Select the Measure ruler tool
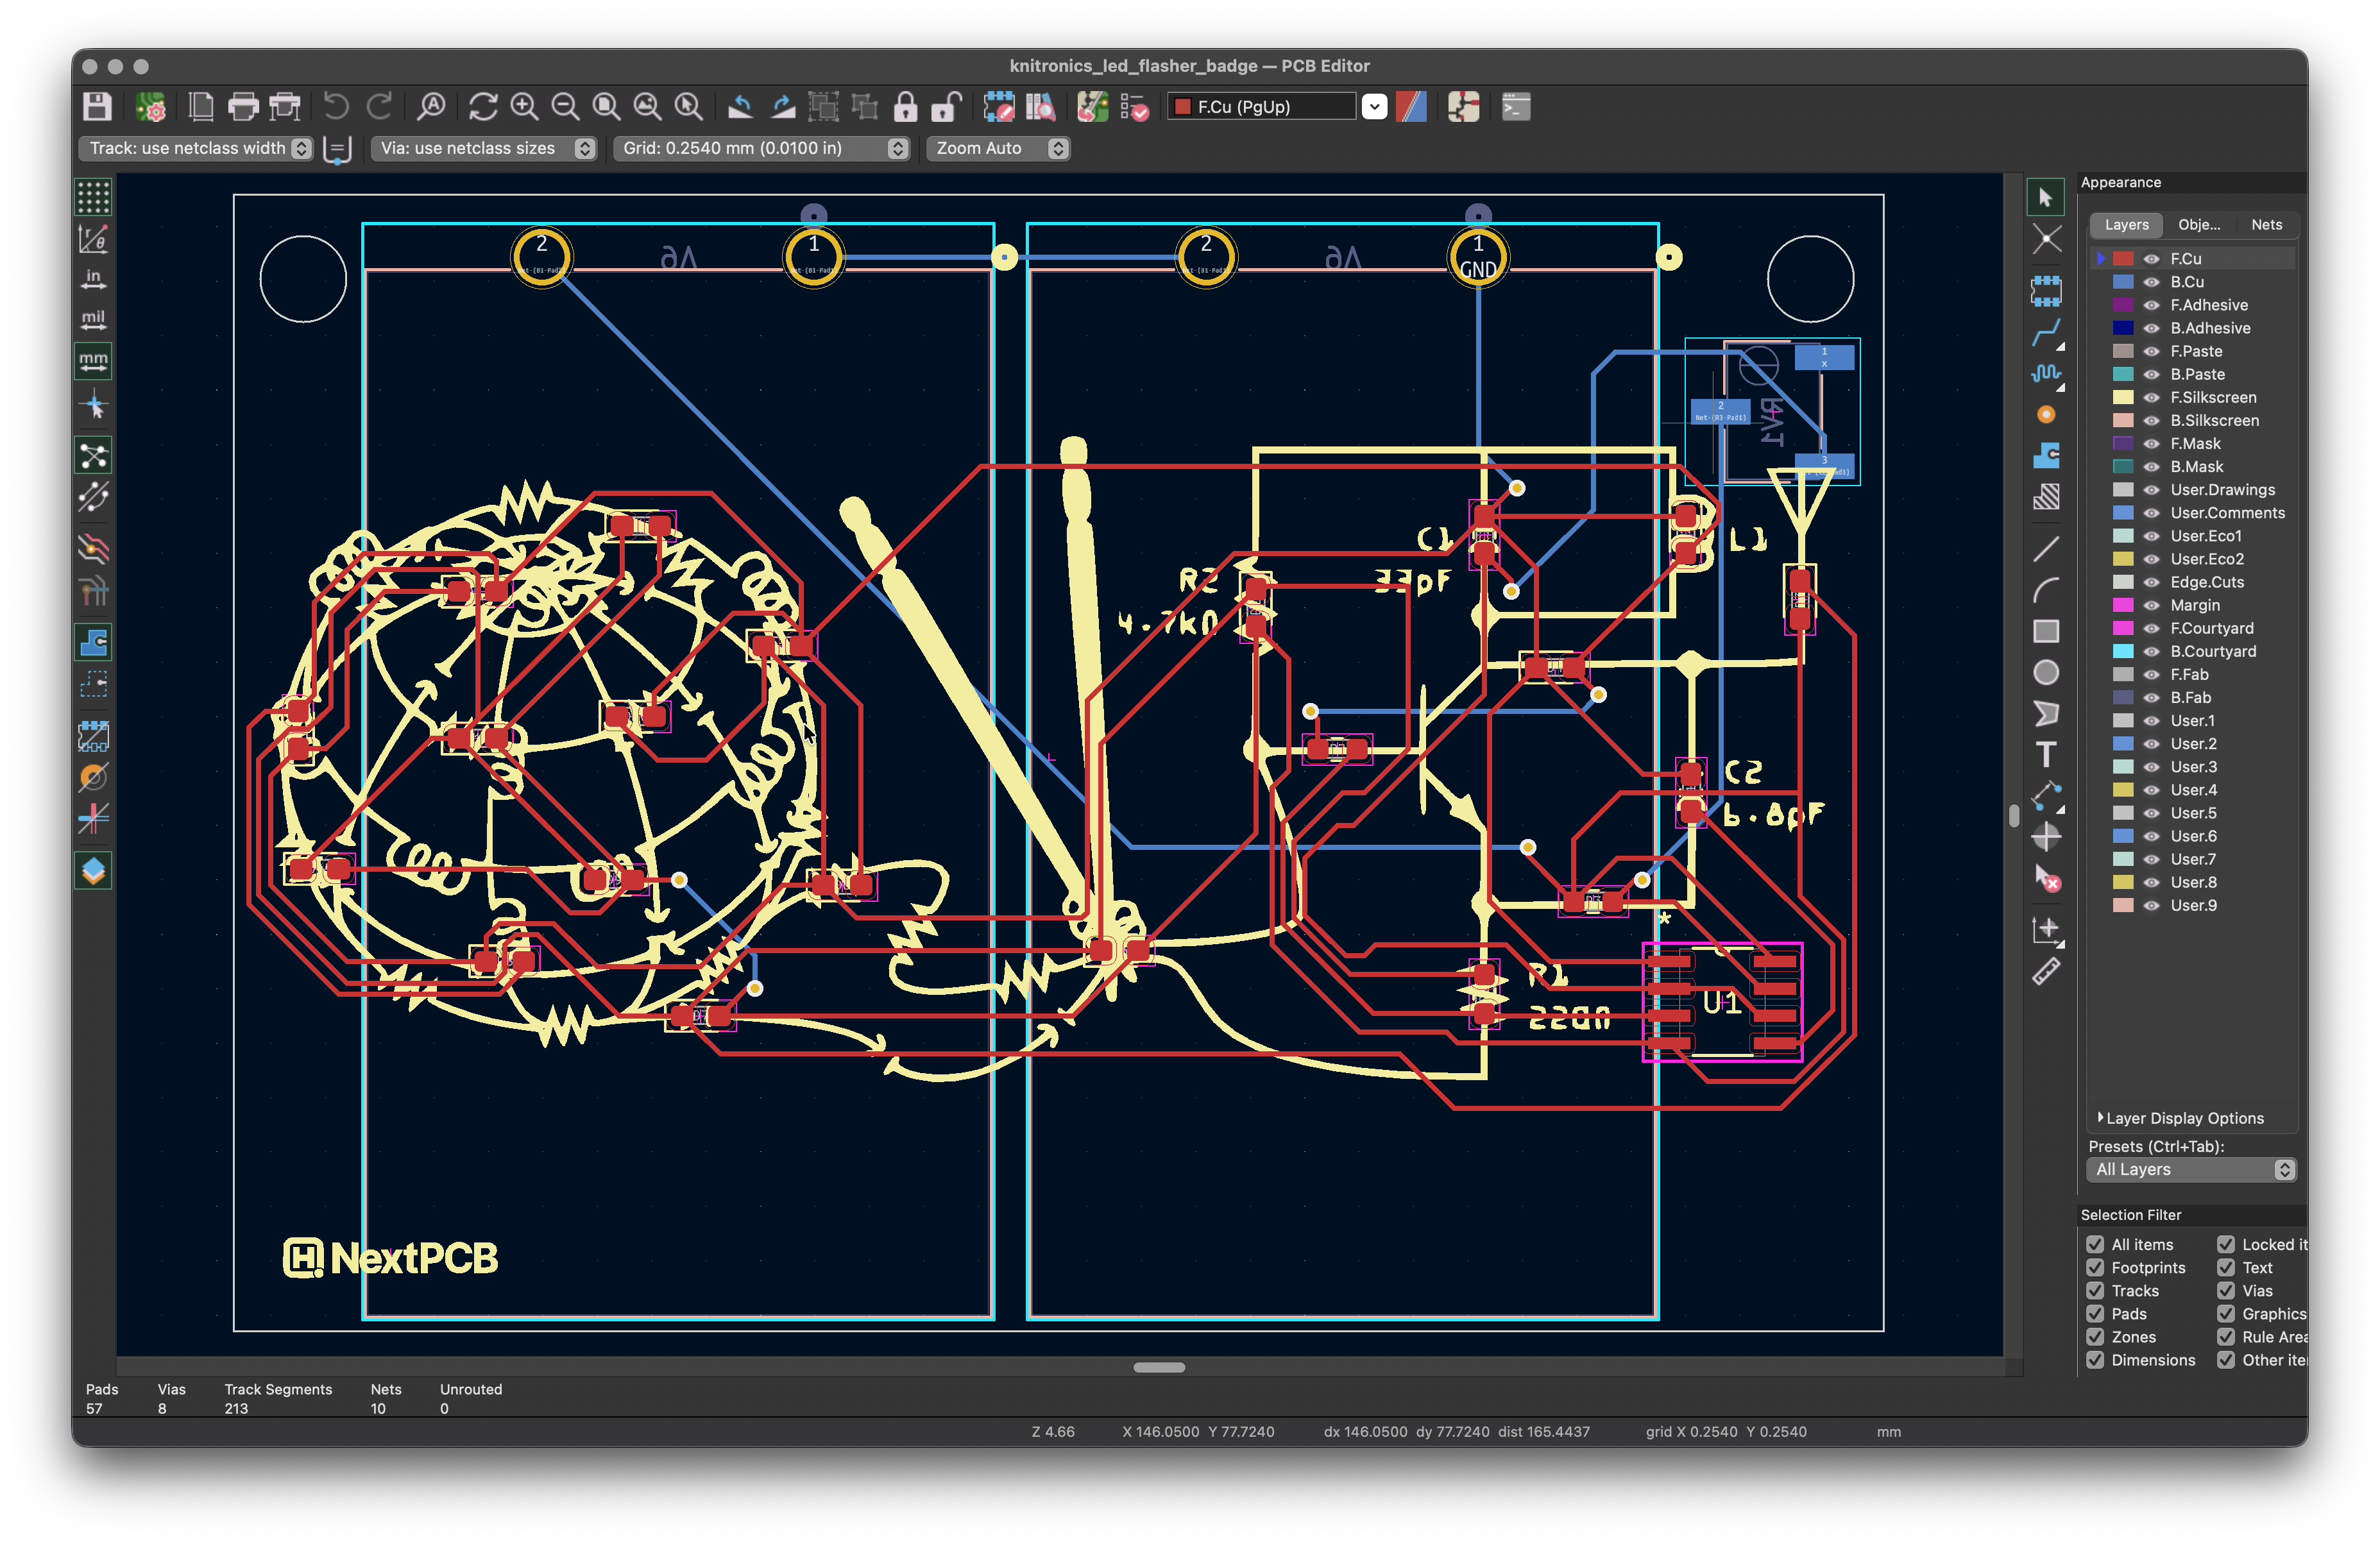 pos(2046,972)
